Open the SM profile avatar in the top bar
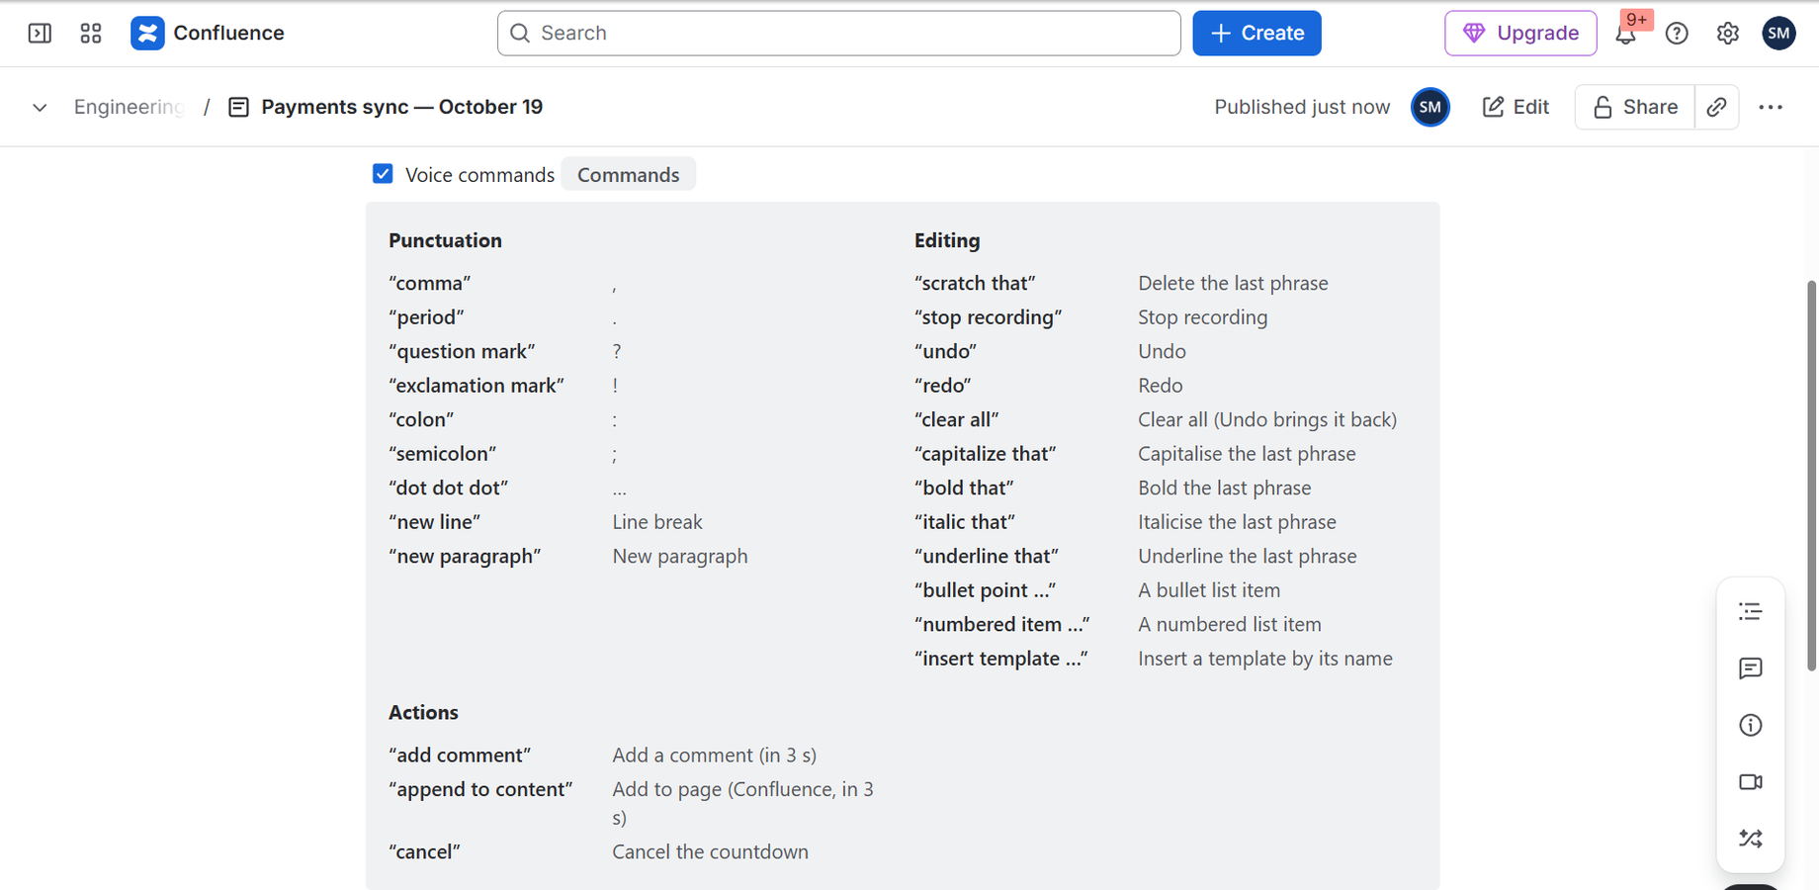 coord(1778,33)
